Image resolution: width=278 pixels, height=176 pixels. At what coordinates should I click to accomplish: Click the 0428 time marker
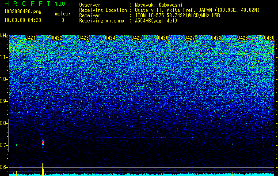click(x=216, y=38)
